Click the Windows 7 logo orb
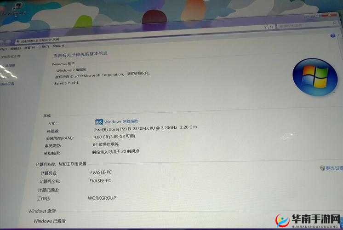Screen dimensions: 343x230 315,77
